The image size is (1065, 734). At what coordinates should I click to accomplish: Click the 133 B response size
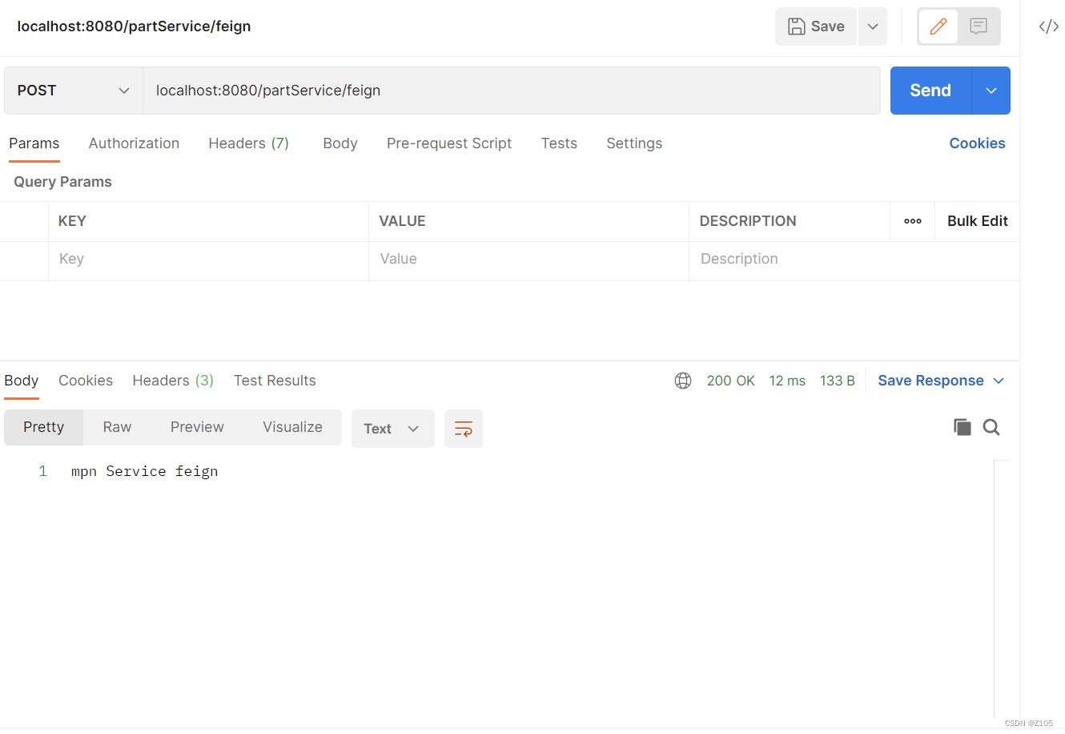[x=838, y=381]
